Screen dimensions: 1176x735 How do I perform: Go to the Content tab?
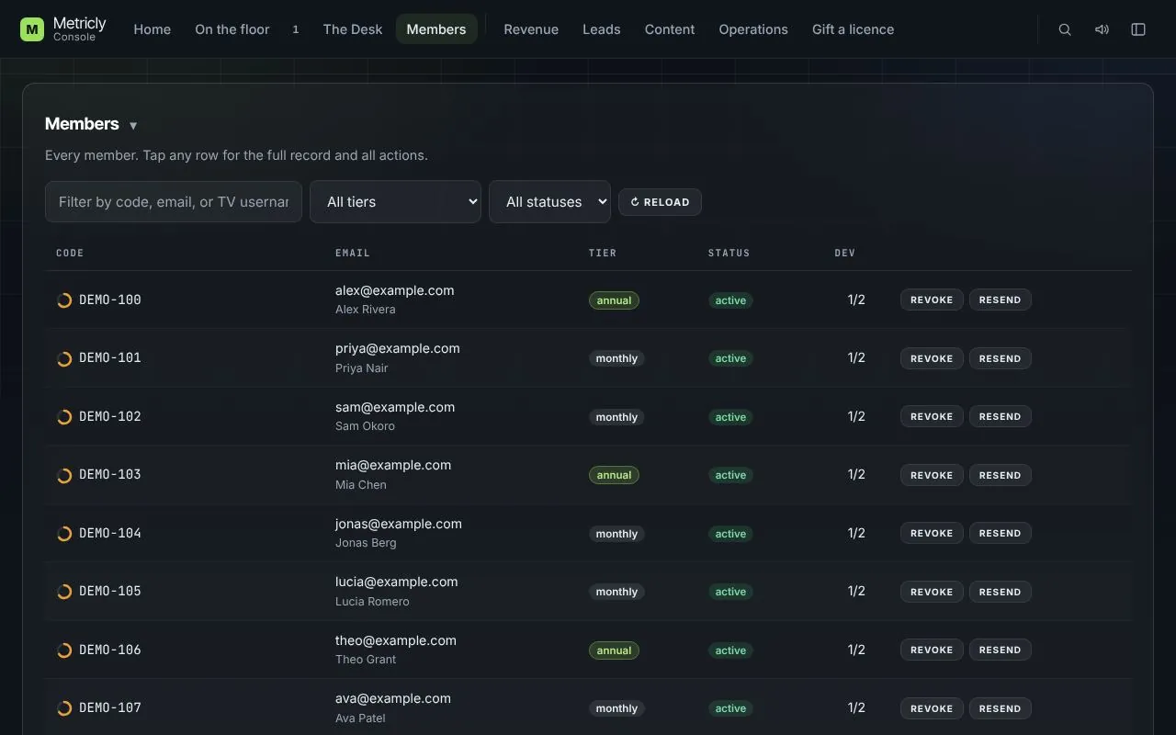670,29
